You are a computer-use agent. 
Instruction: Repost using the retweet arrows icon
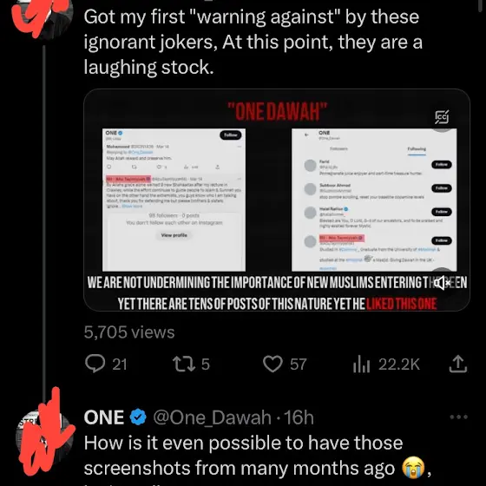click(x=184, y=364)
